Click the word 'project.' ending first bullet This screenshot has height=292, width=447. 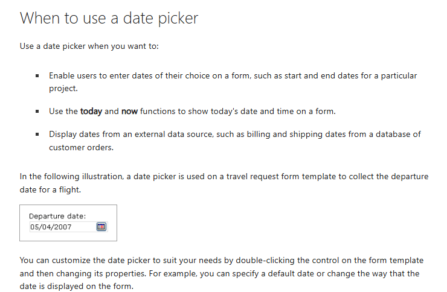63,89
